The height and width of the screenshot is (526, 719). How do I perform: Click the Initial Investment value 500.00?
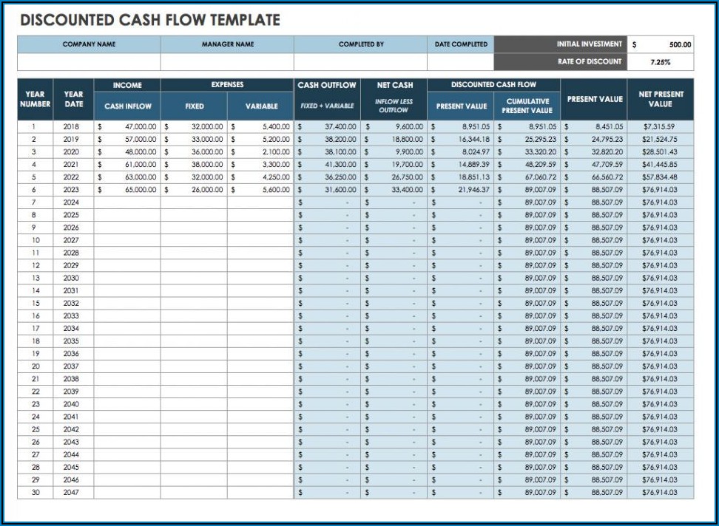661,44
